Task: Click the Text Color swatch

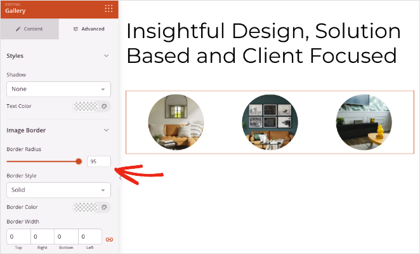Action: 86,106
